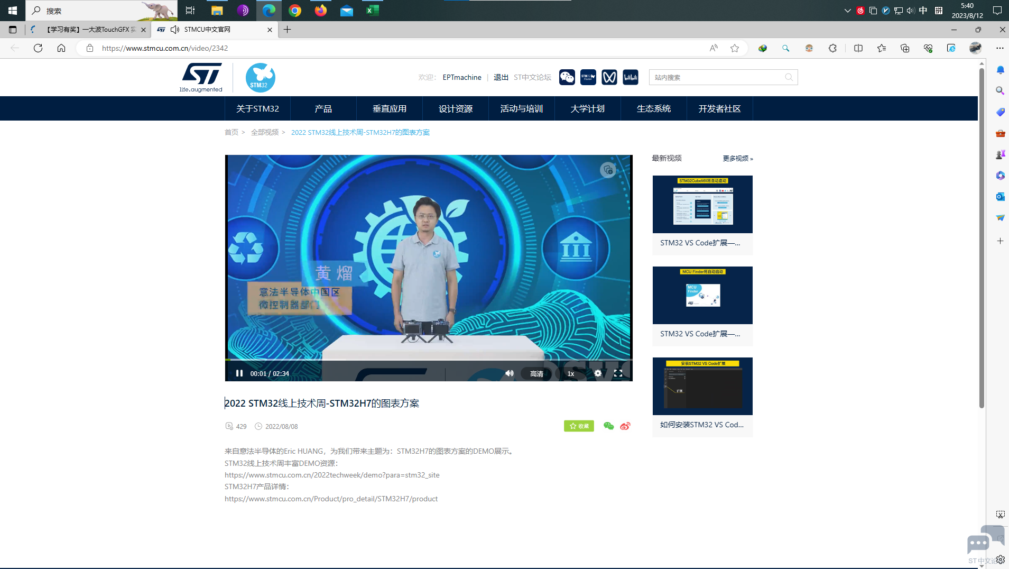The height and width of the screenshot is (569, 1009).
Task: Toggle split screen view
Action: (x=858, y=48)
